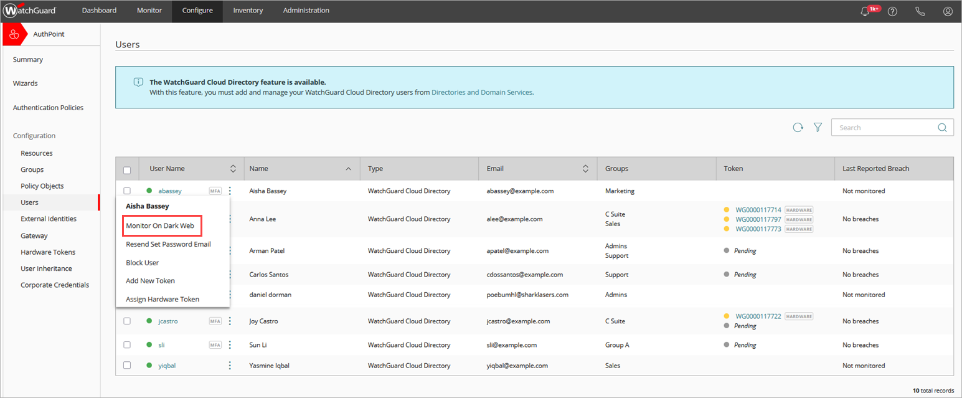Open the Dashboard tab

99,11
